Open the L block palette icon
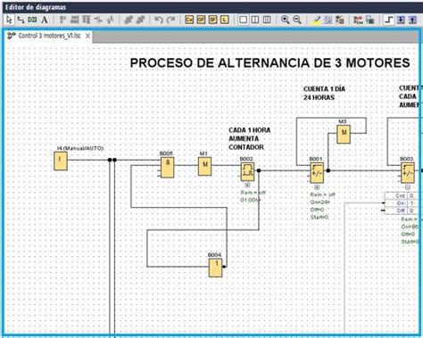 [x=225, y=20]
